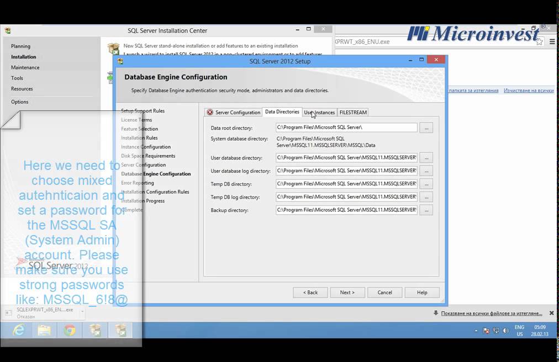Viewport: 559px width, 362px height.
Task: Show hidden system tray icons
Action: (476, 331)
